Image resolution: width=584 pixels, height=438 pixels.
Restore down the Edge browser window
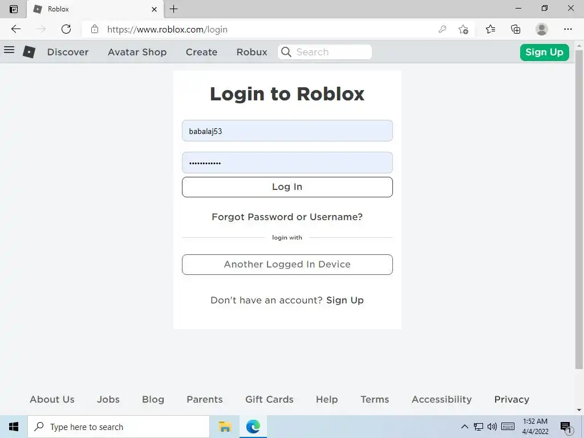pos(544,9)
